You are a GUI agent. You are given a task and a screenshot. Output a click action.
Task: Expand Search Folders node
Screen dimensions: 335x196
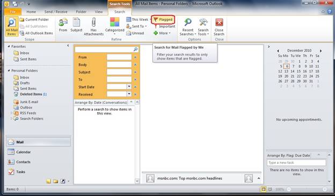11,119
